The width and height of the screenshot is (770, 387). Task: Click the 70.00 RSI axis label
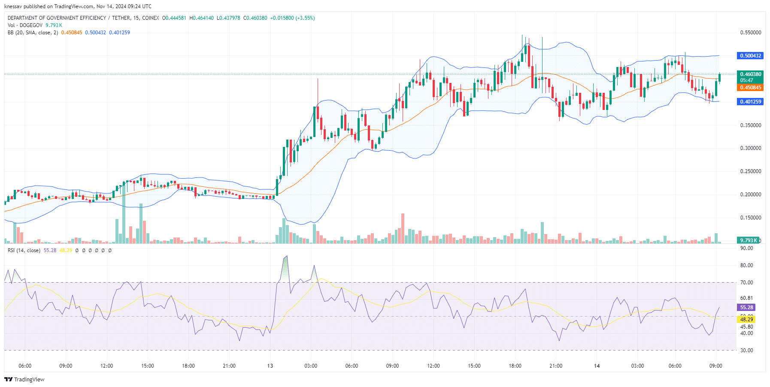747,283
